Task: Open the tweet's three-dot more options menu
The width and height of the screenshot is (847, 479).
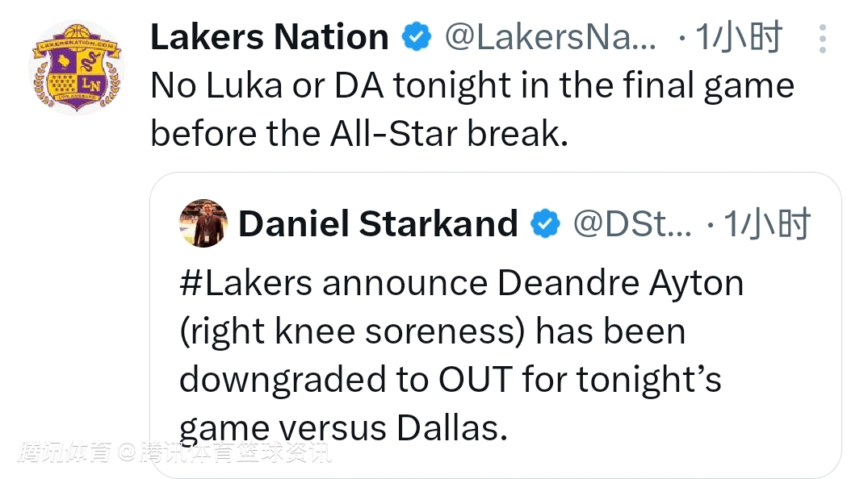Action: tap(822, 38)
